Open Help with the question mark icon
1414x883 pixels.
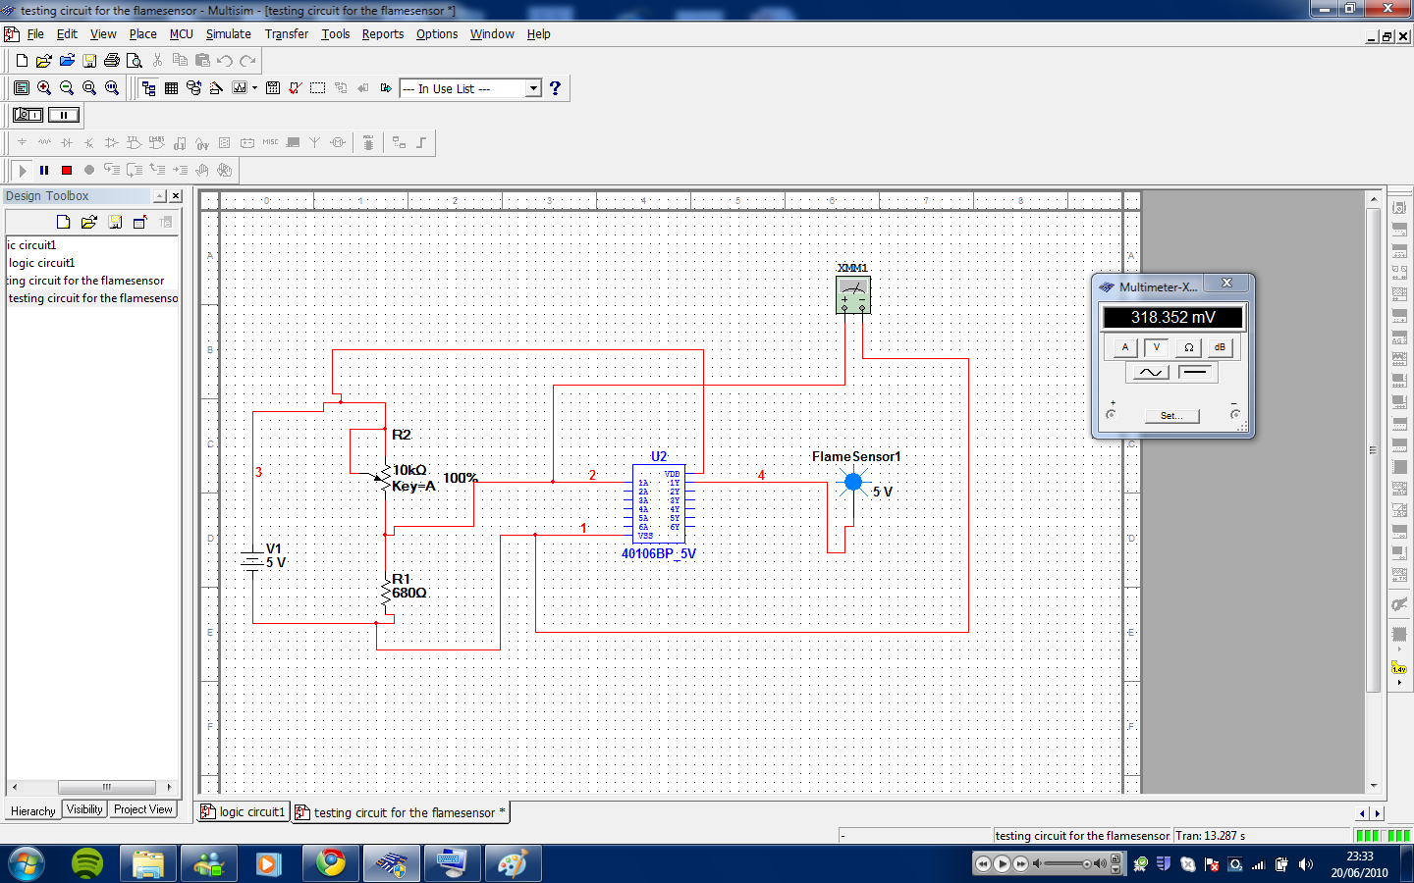click(x=556, y=88)
